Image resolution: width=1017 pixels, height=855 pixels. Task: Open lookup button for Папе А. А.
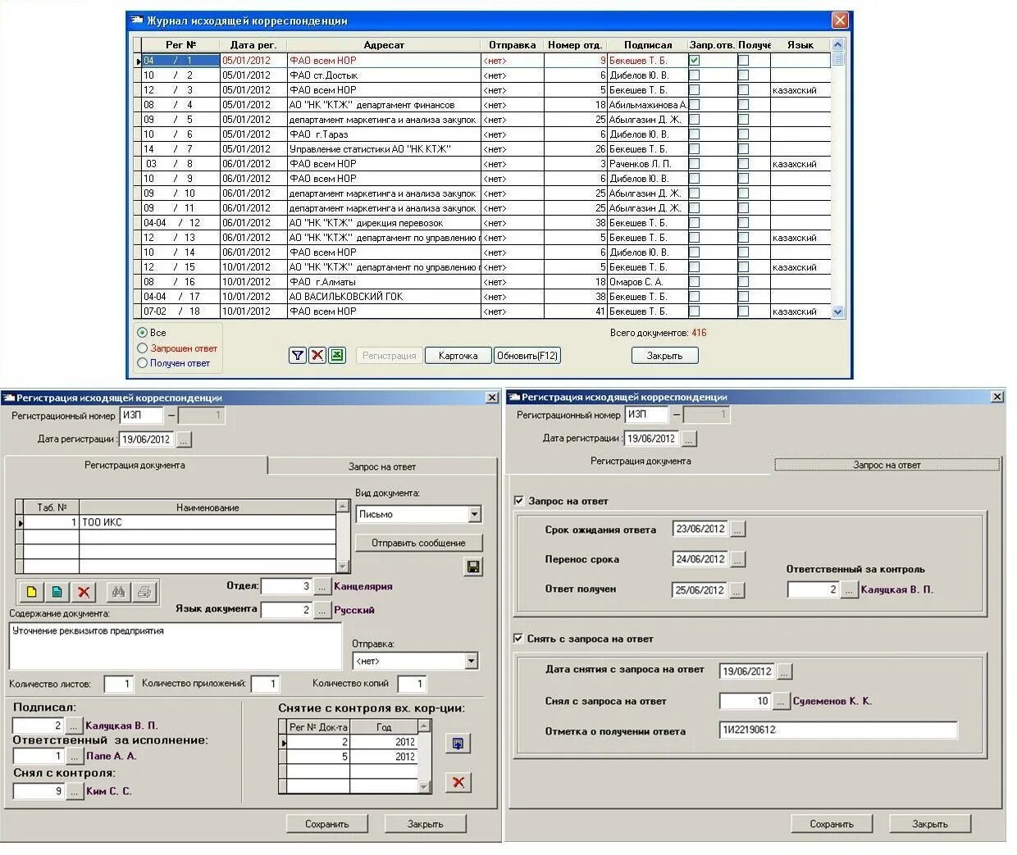point(74,757)
